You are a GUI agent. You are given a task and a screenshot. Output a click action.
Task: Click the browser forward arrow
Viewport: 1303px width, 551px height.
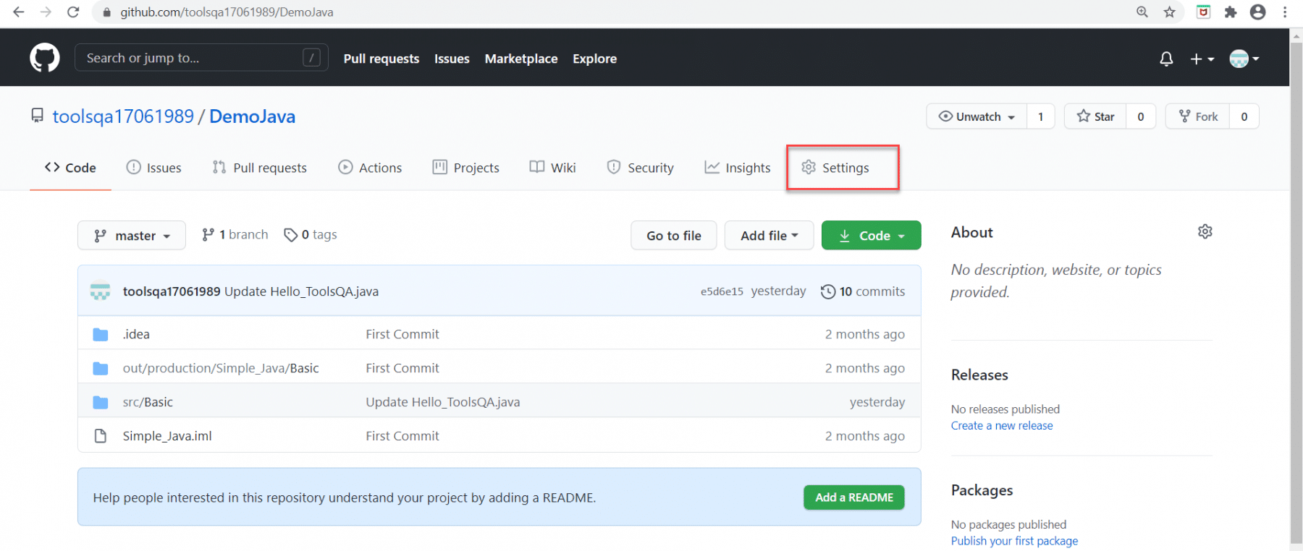46,12
